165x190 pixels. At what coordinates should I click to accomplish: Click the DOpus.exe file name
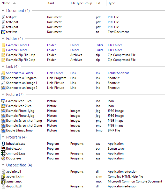13,158
